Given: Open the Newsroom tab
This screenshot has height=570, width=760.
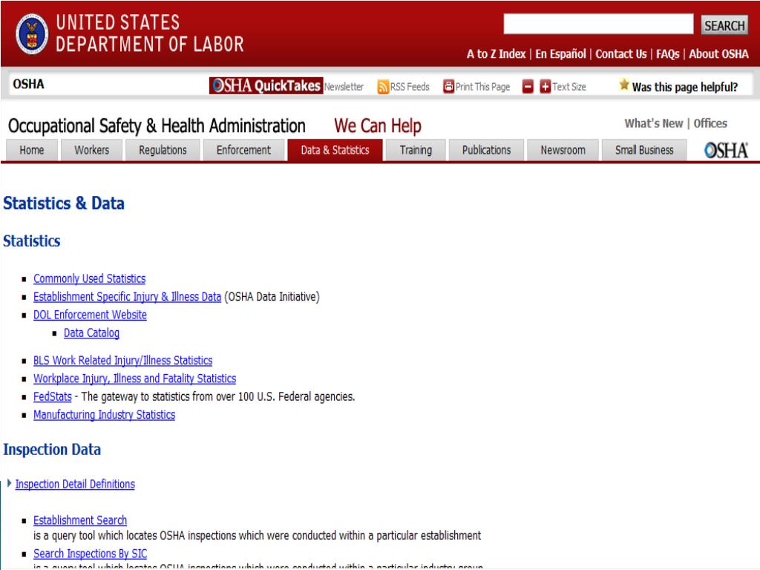Looking at the screenshot, I should (x=563, y=150).
